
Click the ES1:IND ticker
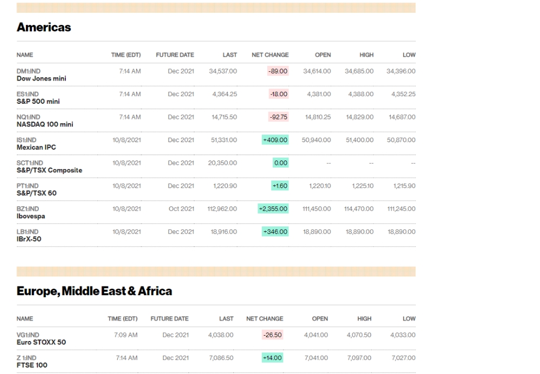pos(28,94)
